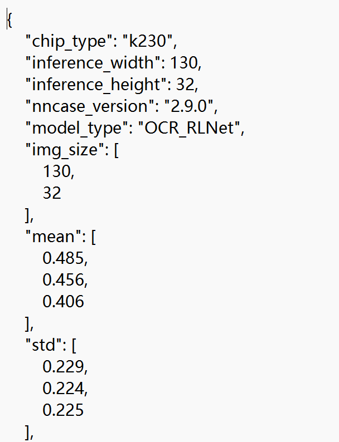Click the 130 entry in the img_size array

click(58, 172)
